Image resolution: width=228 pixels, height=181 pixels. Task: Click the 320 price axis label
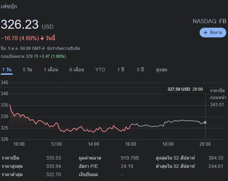point(4,139)
